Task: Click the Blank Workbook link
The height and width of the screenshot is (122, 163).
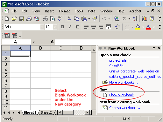Action: [x=121, y=95]
